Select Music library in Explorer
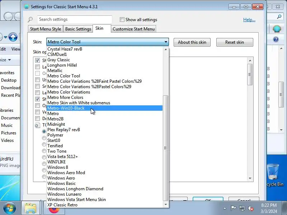287x215 pixels. pyautogui.click(x=7, y=125)
